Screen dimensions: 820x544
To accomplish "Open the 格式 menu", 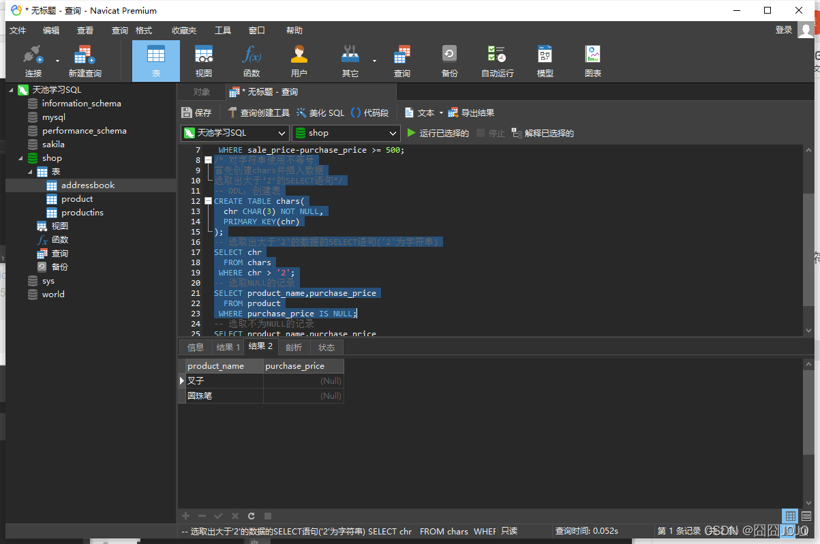I will (144, 31).
